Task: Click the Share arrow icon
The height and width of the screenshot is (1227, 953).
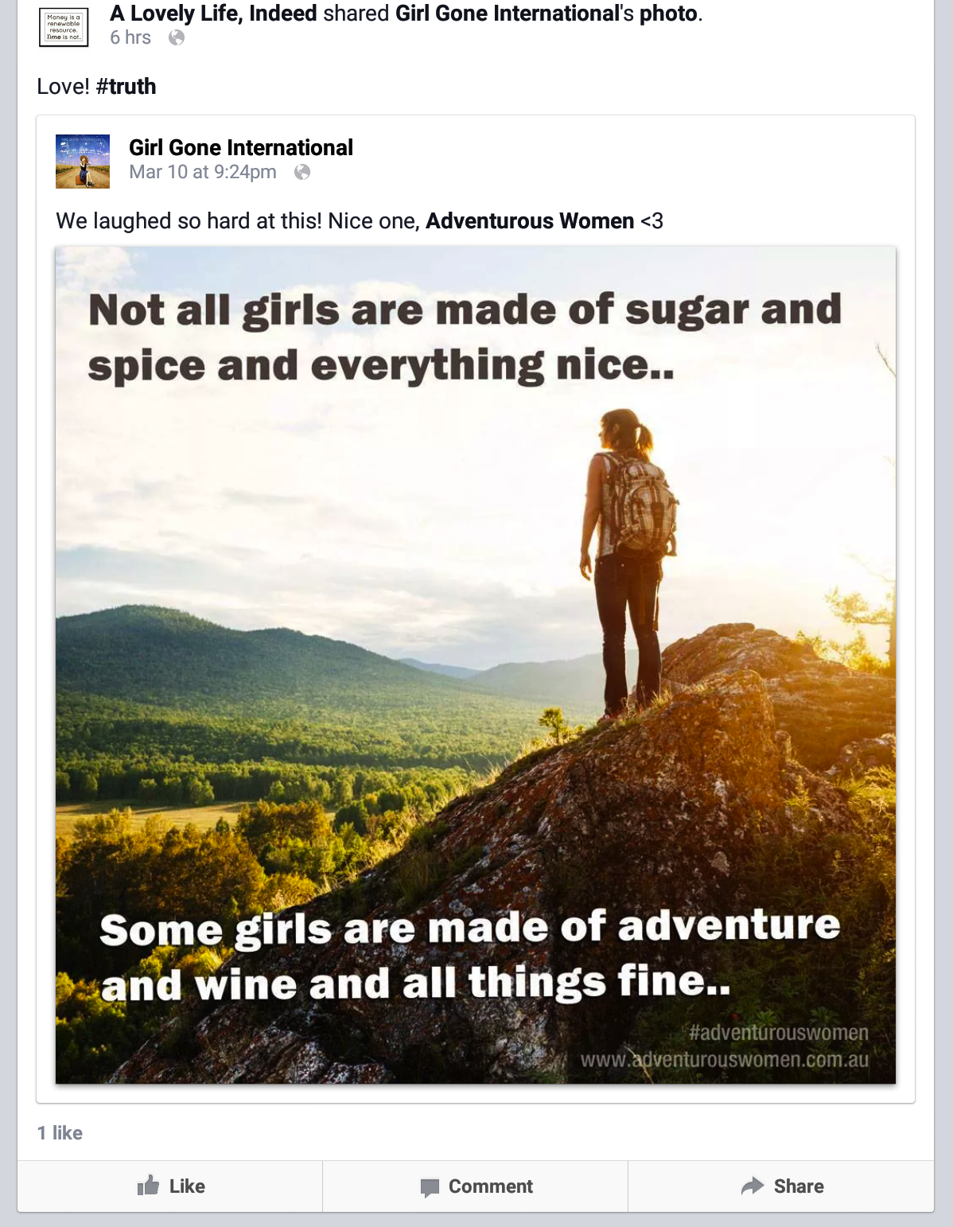Action: point(752,1186)
